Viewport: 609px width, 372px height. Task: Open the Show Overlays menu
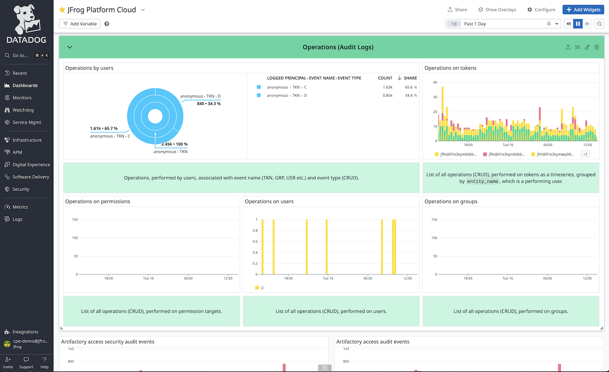click(497, 9)
